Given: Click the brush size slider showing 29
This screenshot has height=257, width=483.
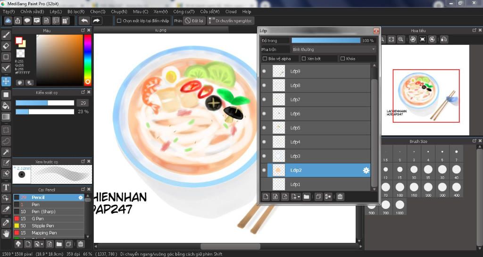Looking at the screenshot, I should (x=45, y=103).
